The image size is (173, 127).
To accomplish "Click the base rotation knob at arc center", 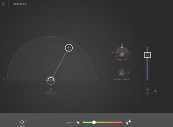I will click(x=51, y=80).
